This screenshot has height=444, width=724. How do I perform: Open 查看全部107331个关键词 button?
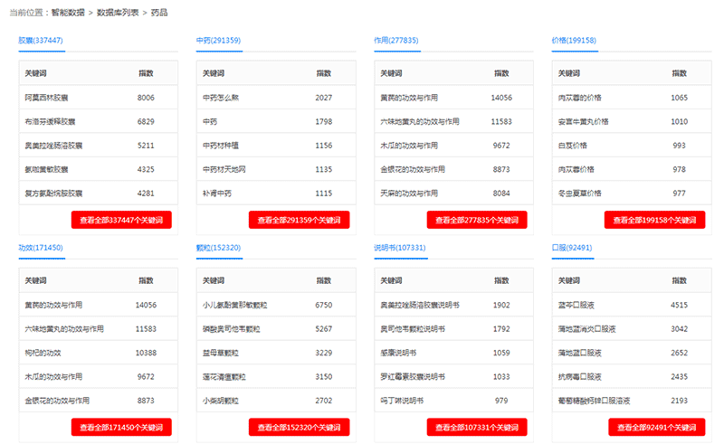[477, 427]
